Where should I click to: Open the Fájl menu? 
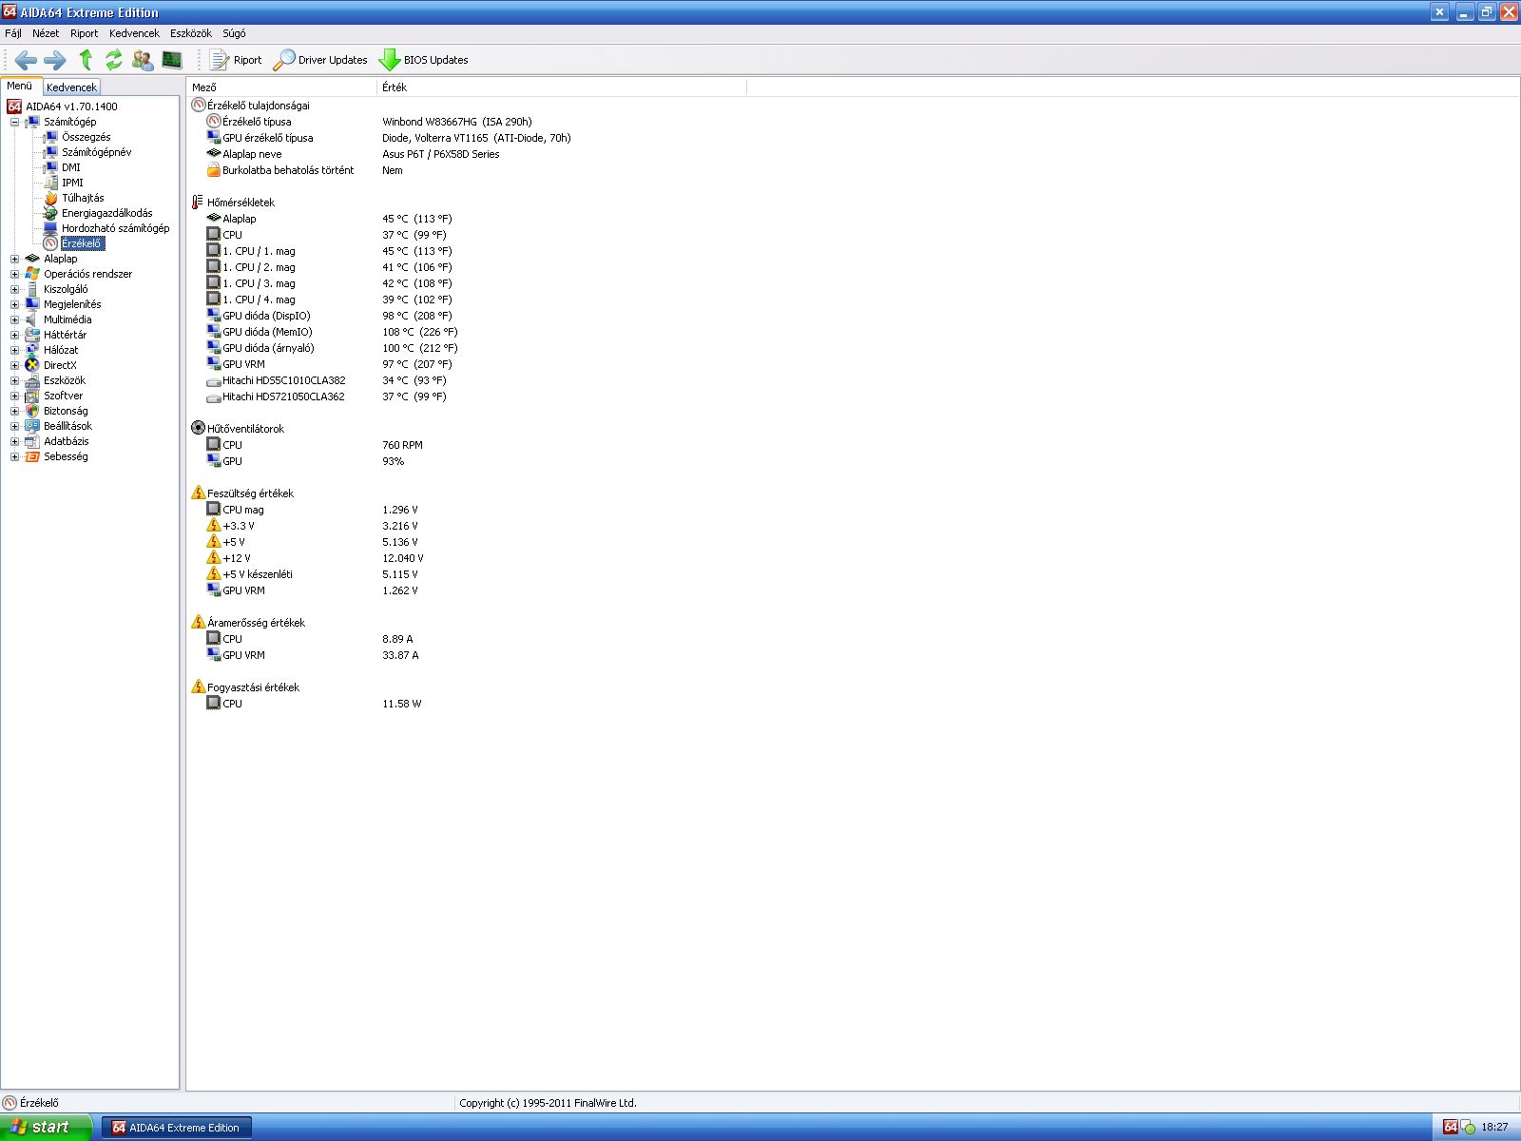click(x=13, y=33)
